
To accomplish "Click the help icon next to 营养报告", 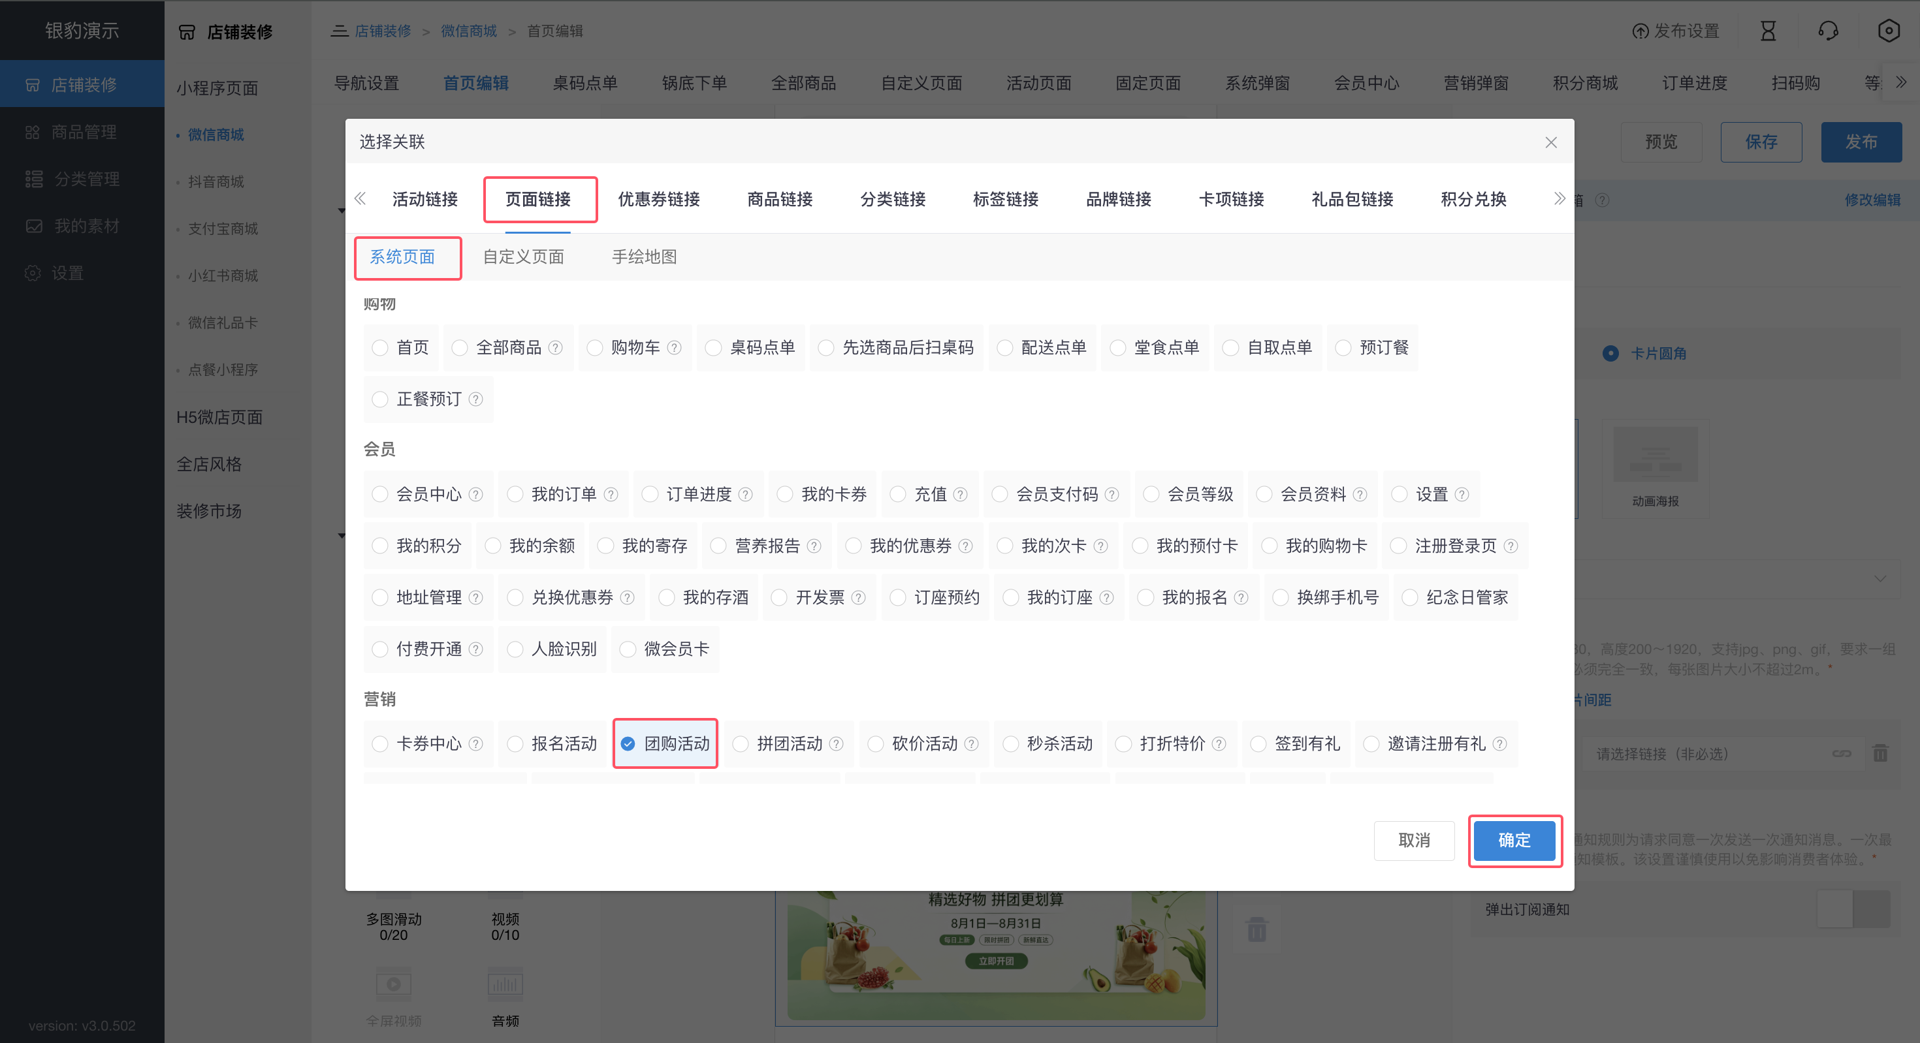I will coord(814,546).
